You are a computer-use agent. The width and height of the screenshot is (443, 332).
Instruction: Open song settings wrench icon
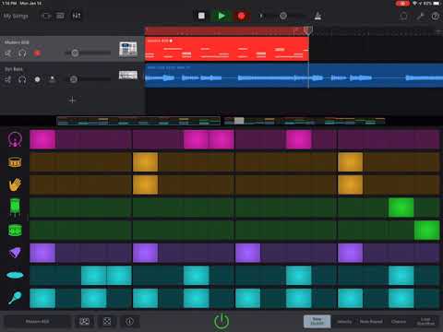tap(420, 16)
